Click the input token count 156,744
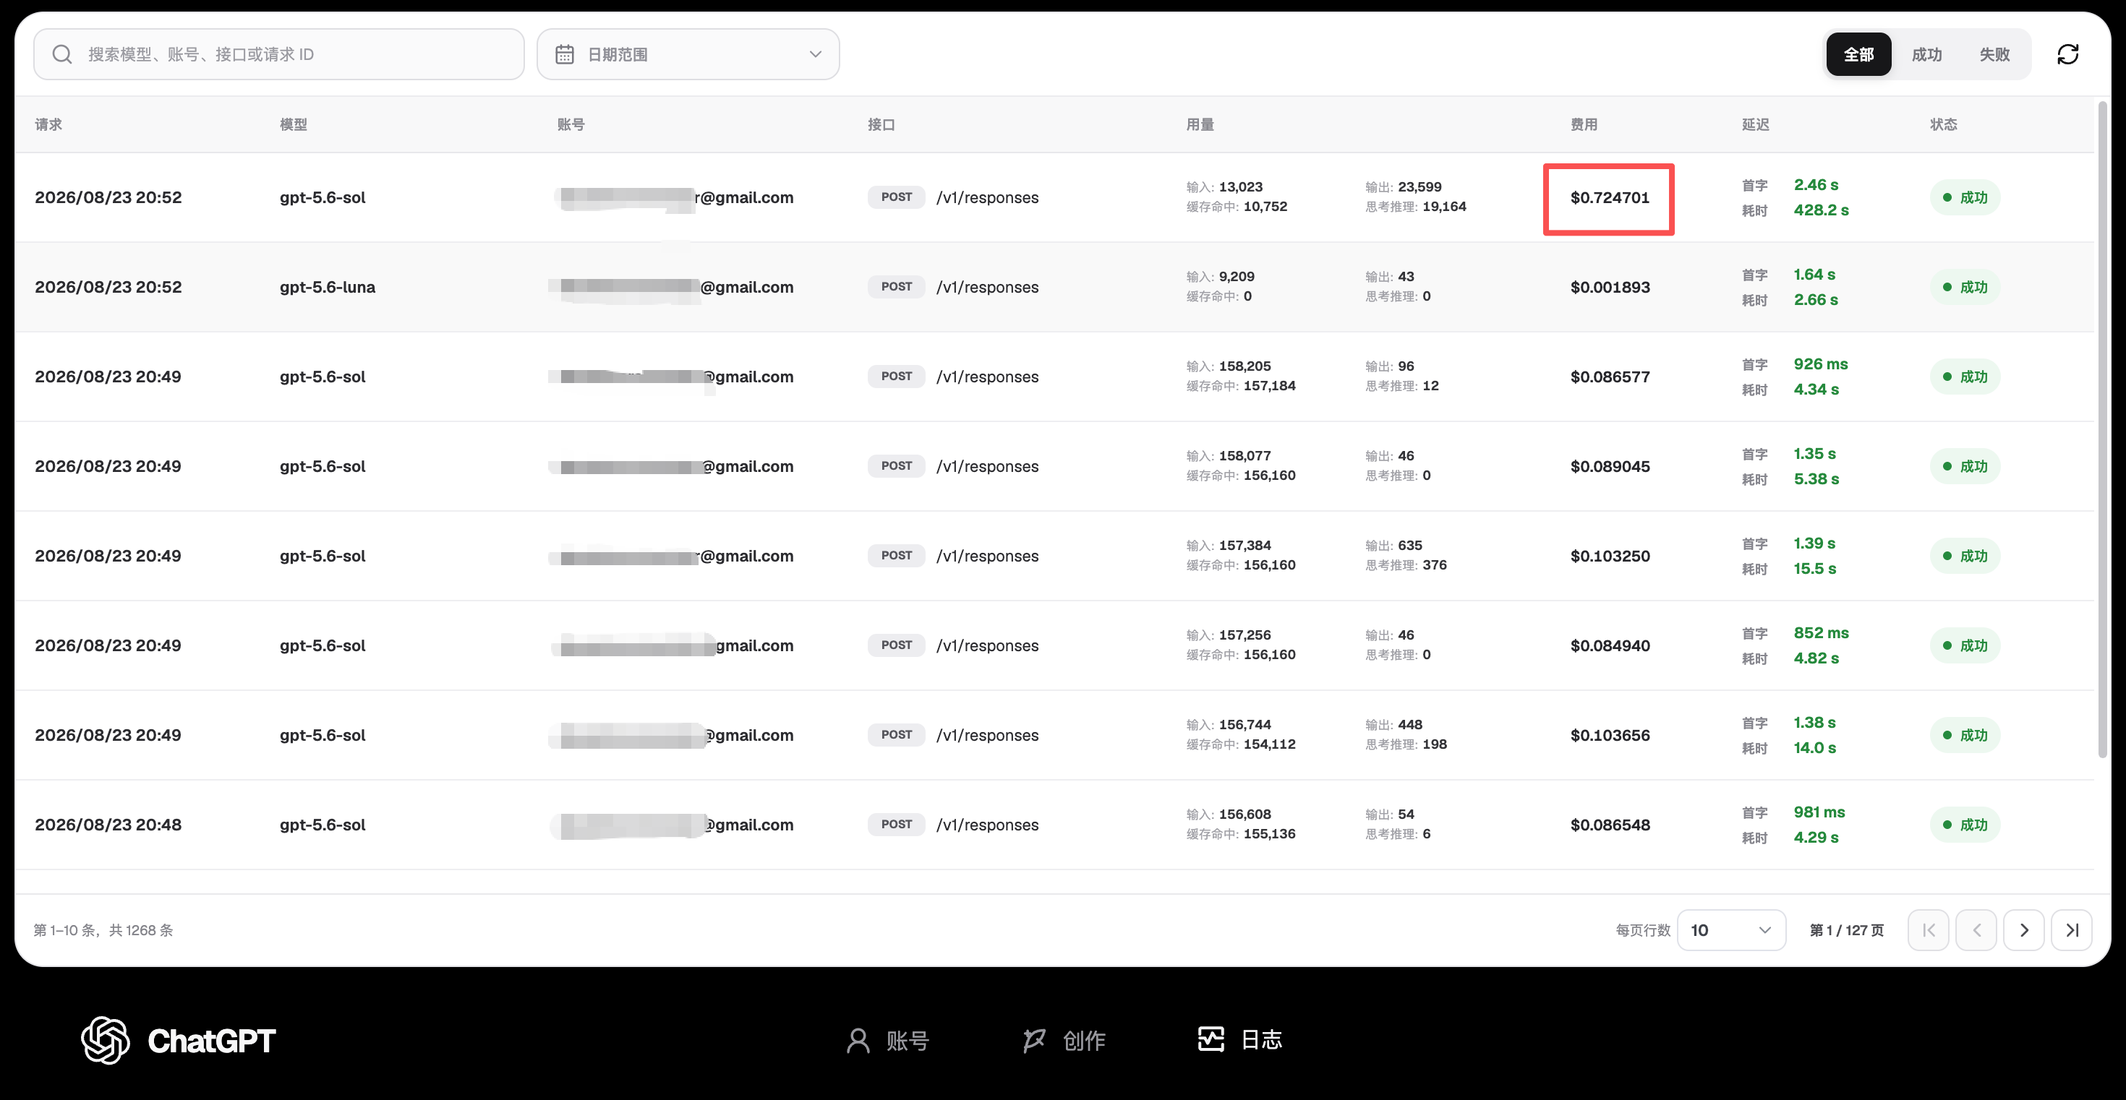Viewport: 2126px width, 1100px height. point(1245,725)
